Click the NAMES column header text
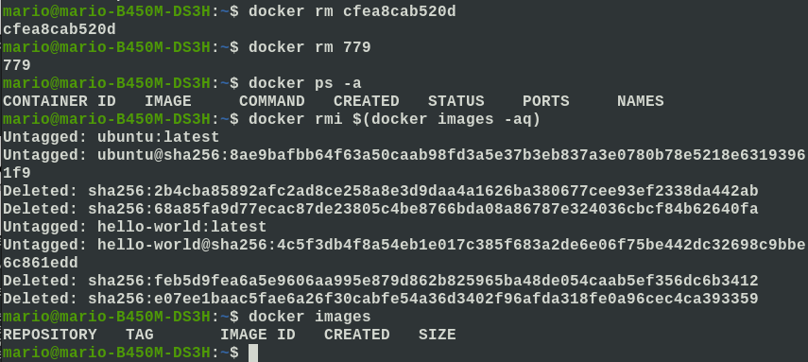808x362 pixels. pyautogui.click(x=641, y=101)
